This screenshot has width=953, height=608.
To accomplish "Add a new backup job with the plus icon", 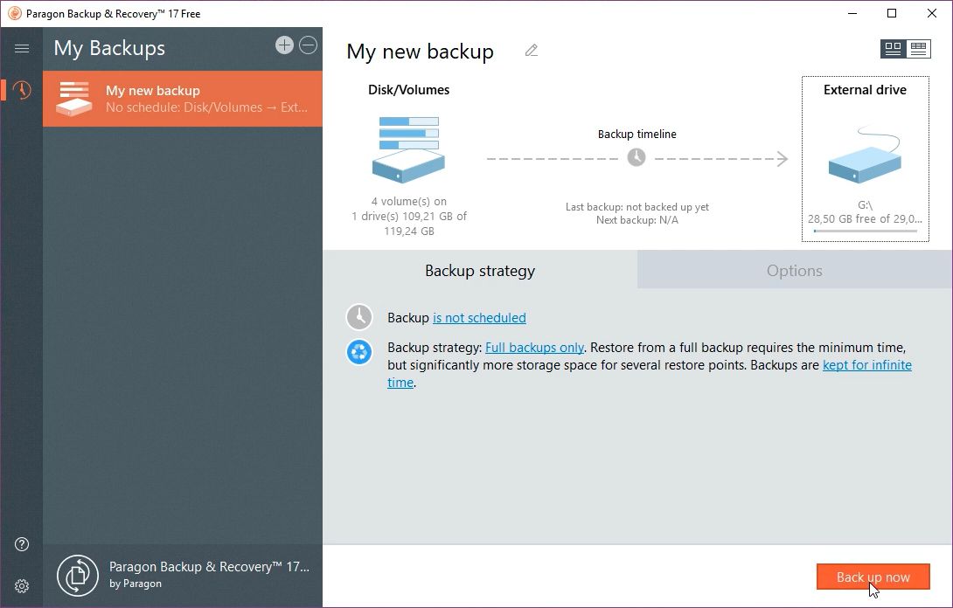I will click(284, 45).
